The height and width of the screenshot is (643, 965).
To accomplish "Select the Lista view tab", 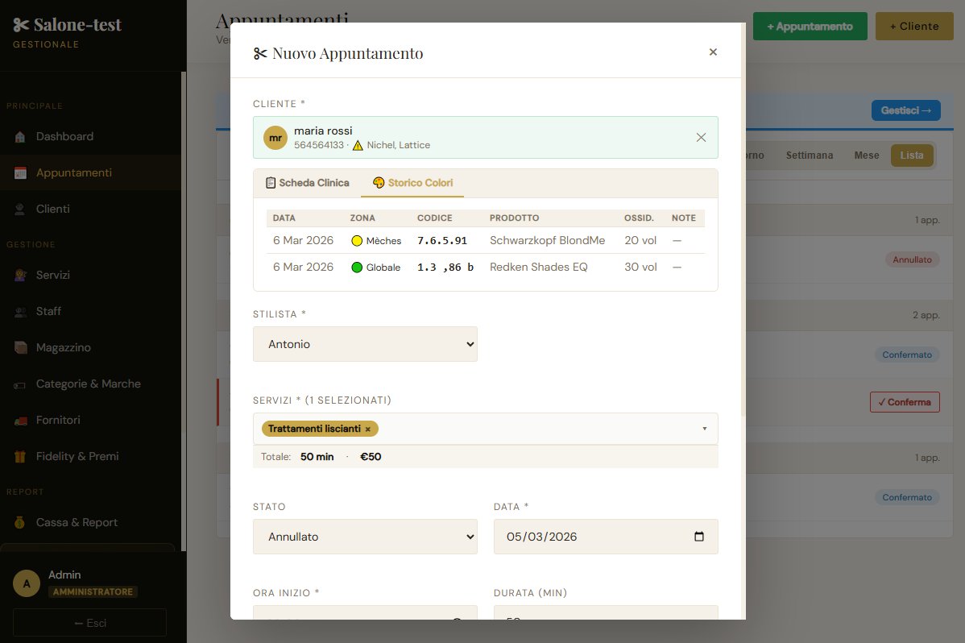I will (x=912, y=156).
